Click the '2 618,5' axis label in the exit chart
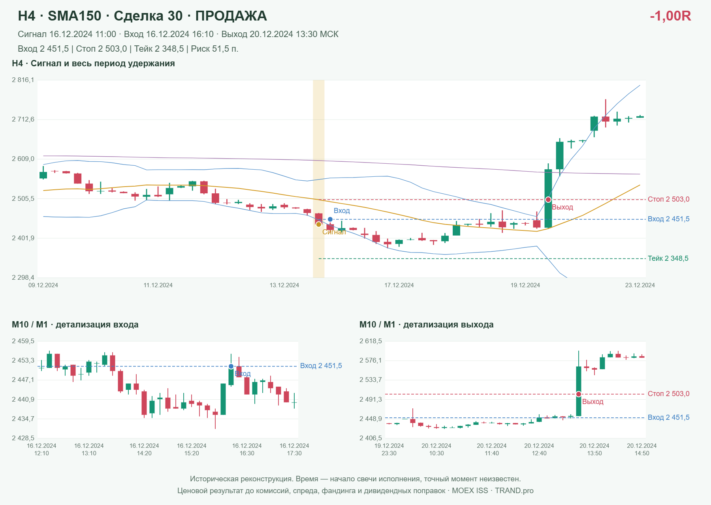The image size is (711, 505). 371,341
